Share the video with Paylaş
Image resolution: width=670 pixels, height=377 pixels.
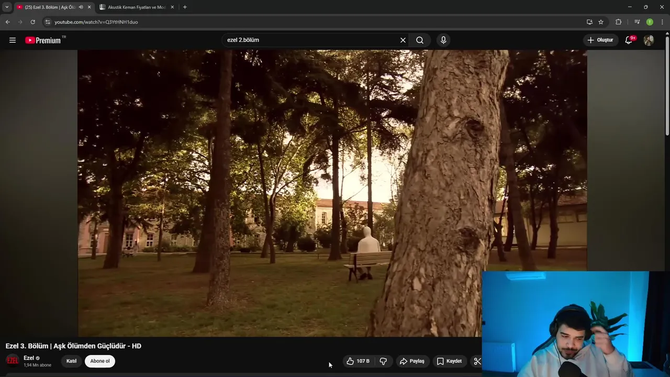click(x=412, y=361)
